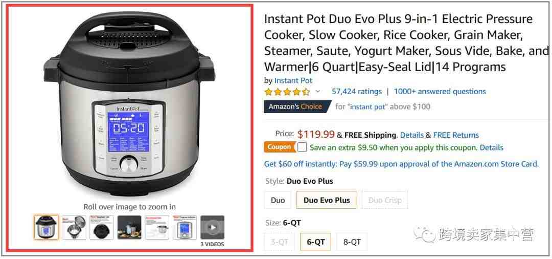Screen dimensions: 552x259
Task: Select the 6-QT size option
Action: (x=316, y=242)
